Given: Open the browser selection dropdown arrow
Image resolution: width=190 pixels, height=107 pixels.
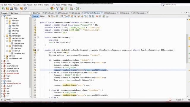Looking at the screenshot, I should coord(55,8).
